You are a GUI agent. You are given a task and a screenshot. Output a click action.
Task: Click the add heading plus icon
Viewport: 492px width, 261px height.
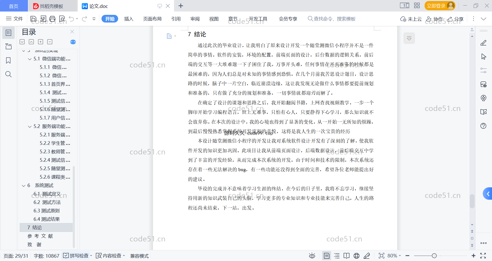coord(40,42)
